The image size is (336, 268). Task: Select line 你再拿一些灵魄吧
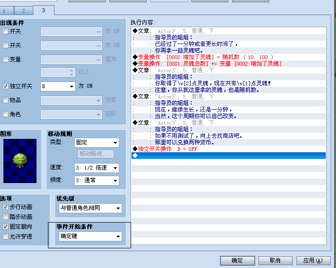(229, 51)
